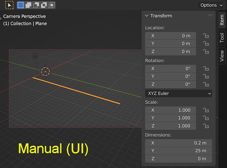Switch to the Item sidebar tab
The image size is (227, 168).
(x=222, y=20)
